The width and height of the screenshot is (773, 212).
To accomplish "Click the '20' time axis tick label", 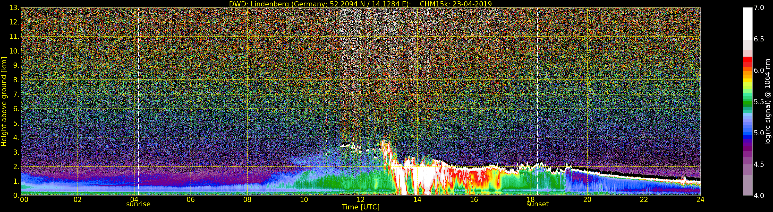I will (x=587, y=200).
